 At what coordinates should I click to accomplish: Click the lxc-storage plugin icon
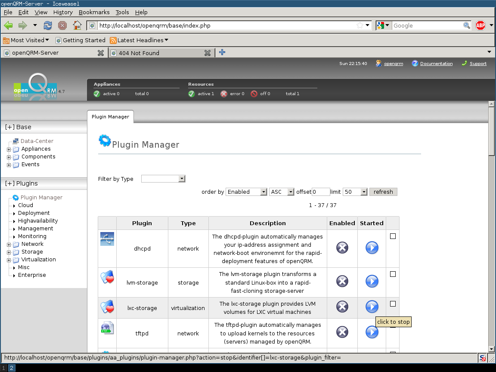pyautogui.click(x=107, y=307)
